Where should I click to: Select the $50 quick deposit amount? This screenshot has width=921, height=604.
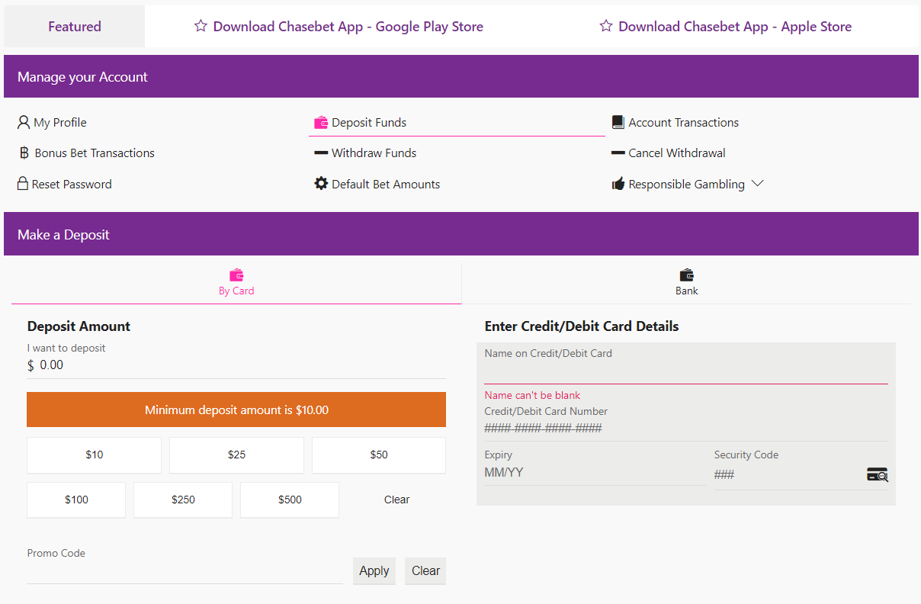[378, 455]
